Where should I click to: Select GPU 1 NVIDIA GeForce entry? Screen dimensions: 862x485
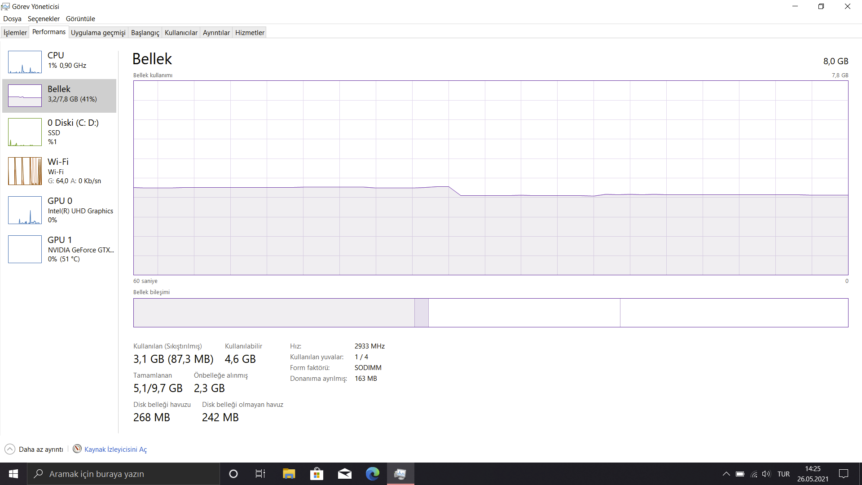tap(25, 249)
